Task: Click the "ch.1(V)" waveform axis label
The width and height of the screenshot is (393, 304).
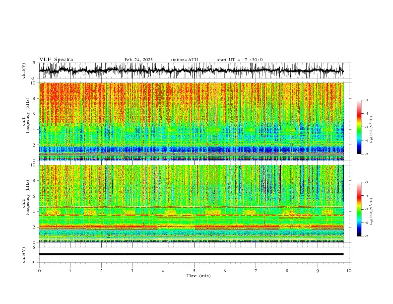Action: pos(24,71)
